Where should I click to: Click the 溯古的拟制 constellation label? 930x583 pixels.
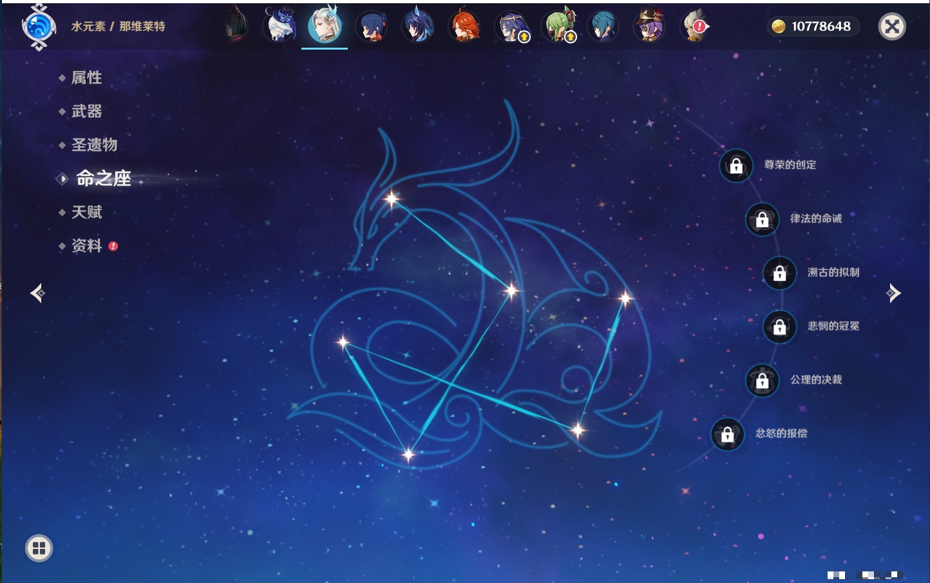[x=833, y=272]
